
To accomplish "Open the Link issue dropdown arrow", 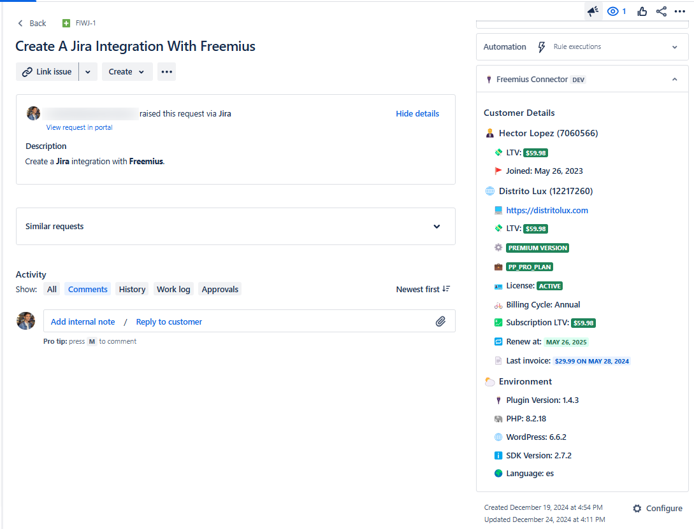I will (x=88, y=72).
